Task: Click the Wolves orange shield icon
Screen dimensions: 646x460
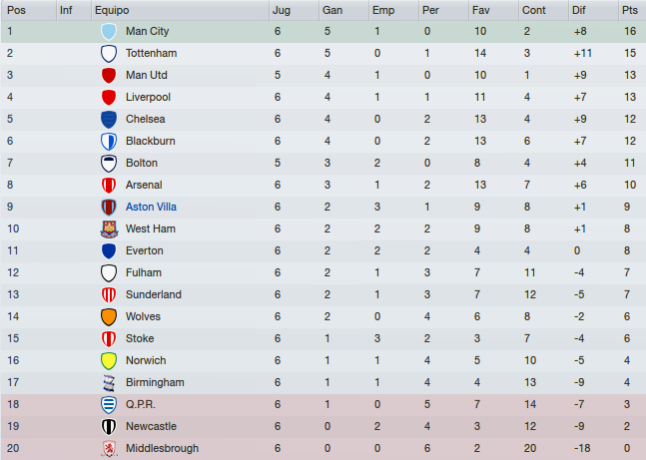Action: pyautogui.click(x=109, y=316)
